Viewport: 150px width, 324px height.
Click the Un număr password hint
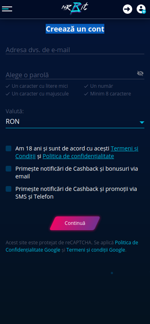(101, 86)
